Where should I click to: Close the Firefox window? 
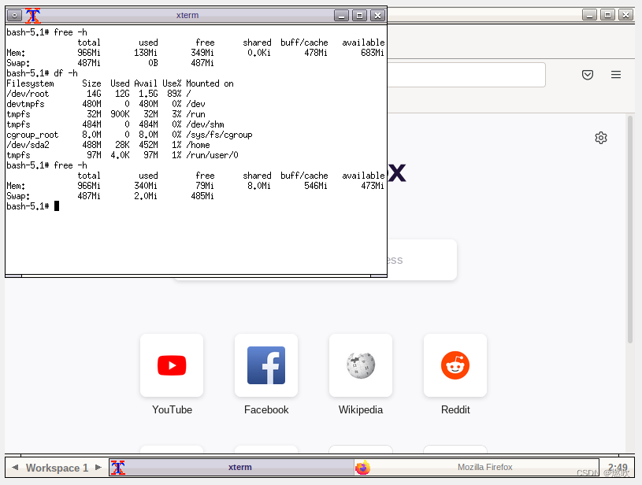[625, 15]
